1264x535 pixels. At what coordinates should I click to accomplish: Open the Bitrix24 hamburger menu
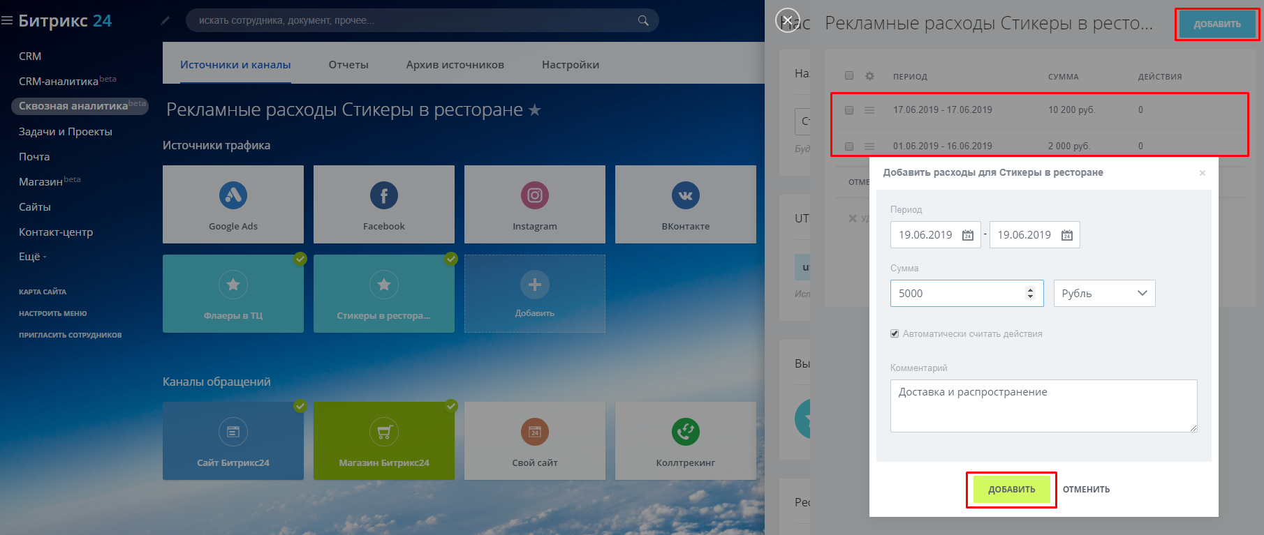8,21
